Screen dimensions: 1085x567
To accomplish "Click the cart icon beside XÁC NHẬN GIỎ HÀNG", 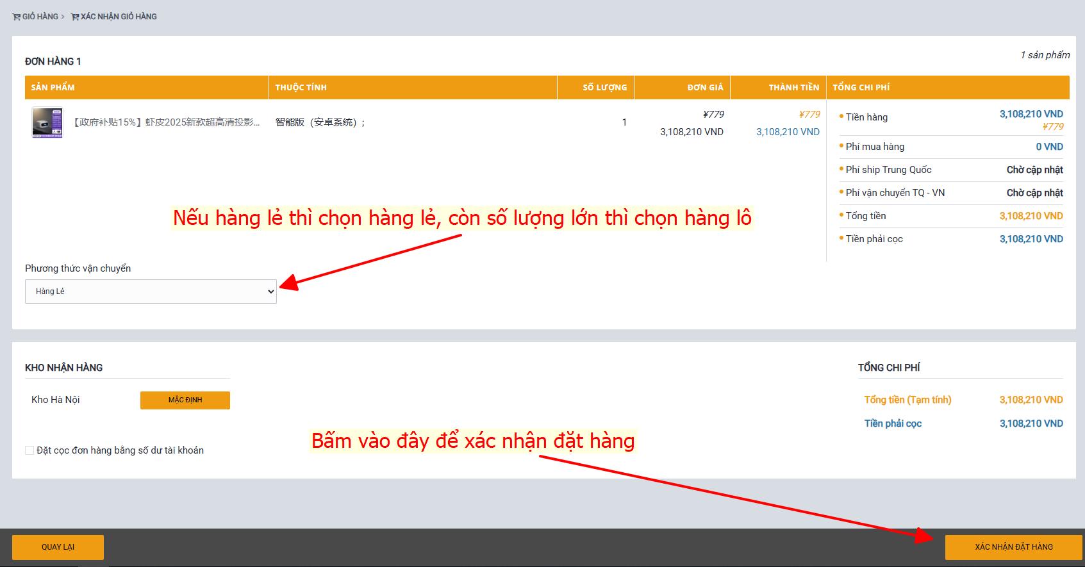I will coord(75,17).
